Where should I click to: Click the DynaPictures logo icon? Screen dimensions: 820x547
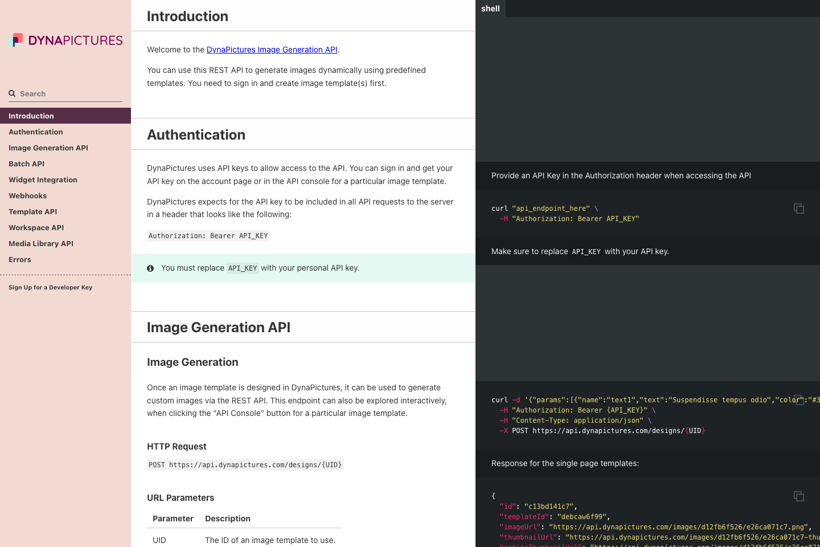(17, 40)
